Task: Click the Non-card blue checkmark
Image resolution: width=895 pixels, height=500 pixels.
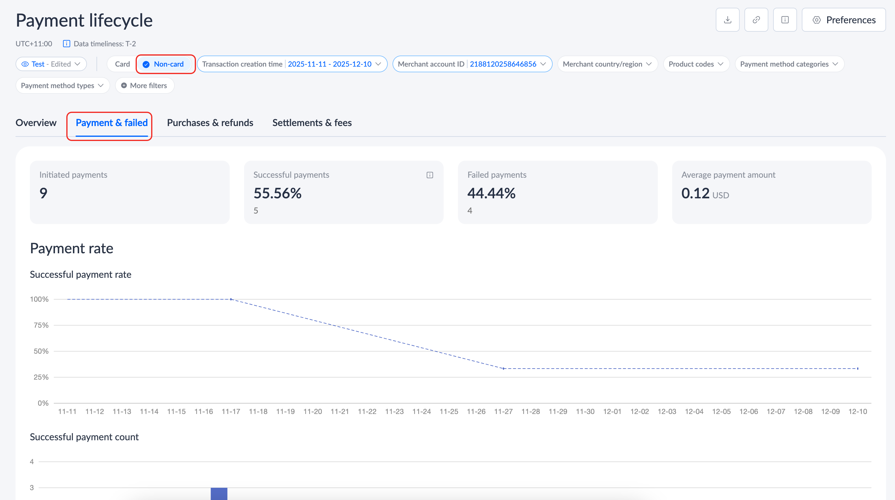Action: click(146, 64)
